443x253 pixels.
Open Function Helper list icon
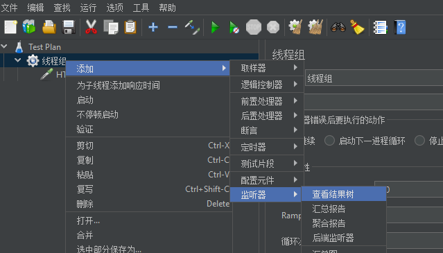click(x=380, y=28)
